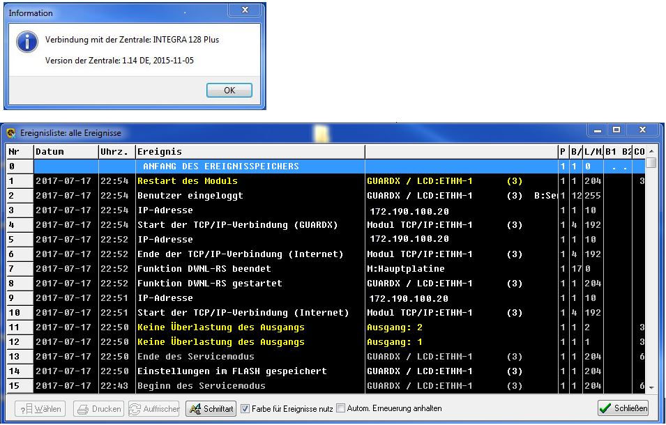Click the Datum column header
Screen dimensions: 666x425
click(66, 151)
